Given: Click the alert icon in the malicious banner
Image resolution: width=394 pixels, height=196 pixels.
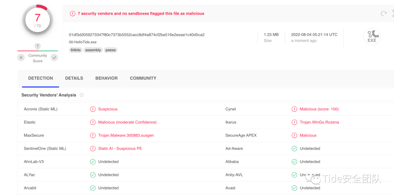Looking at the screenshot, I should (x=73, y=14).
